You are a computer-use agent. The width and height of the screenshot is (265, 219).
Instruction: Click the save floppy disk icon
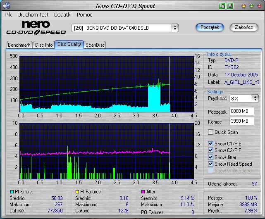(x=230, y=6)
